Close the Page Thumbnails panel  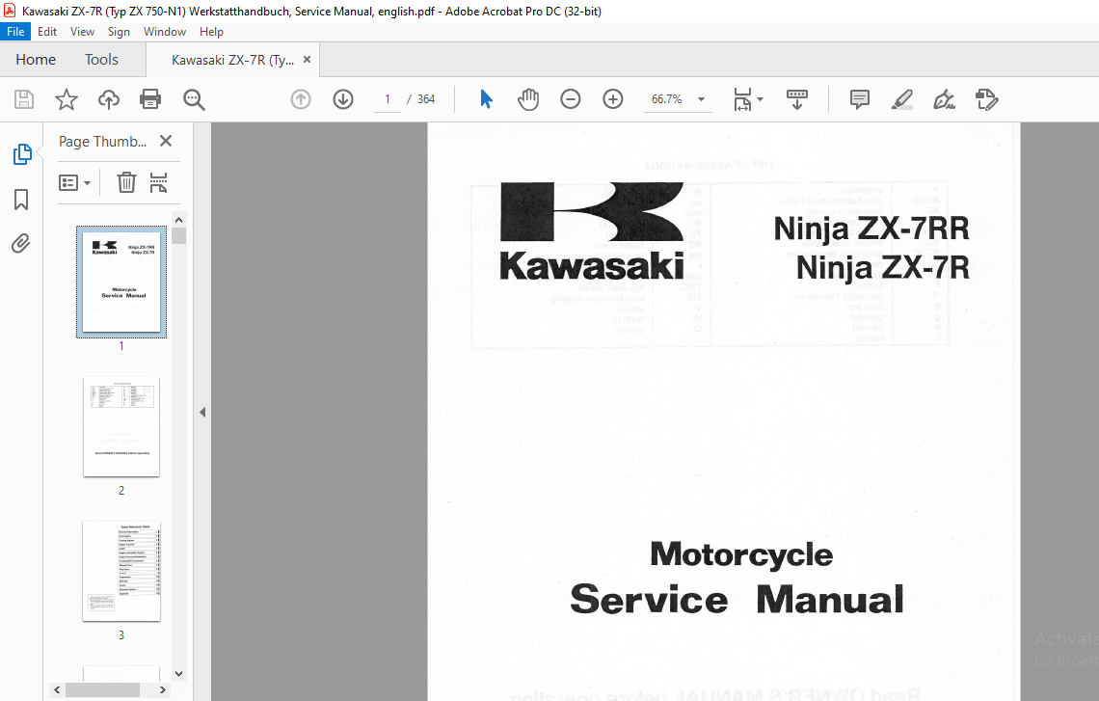click(x=166, y=141)
